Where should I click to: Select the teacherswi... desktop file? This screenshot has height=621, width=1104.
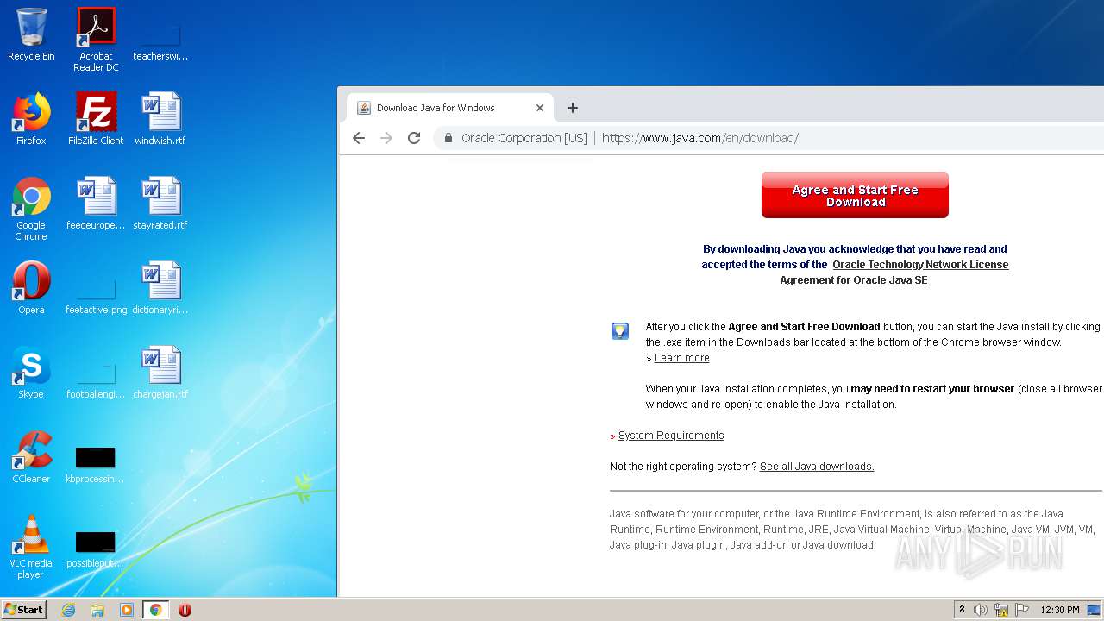[x=160, y=40]
